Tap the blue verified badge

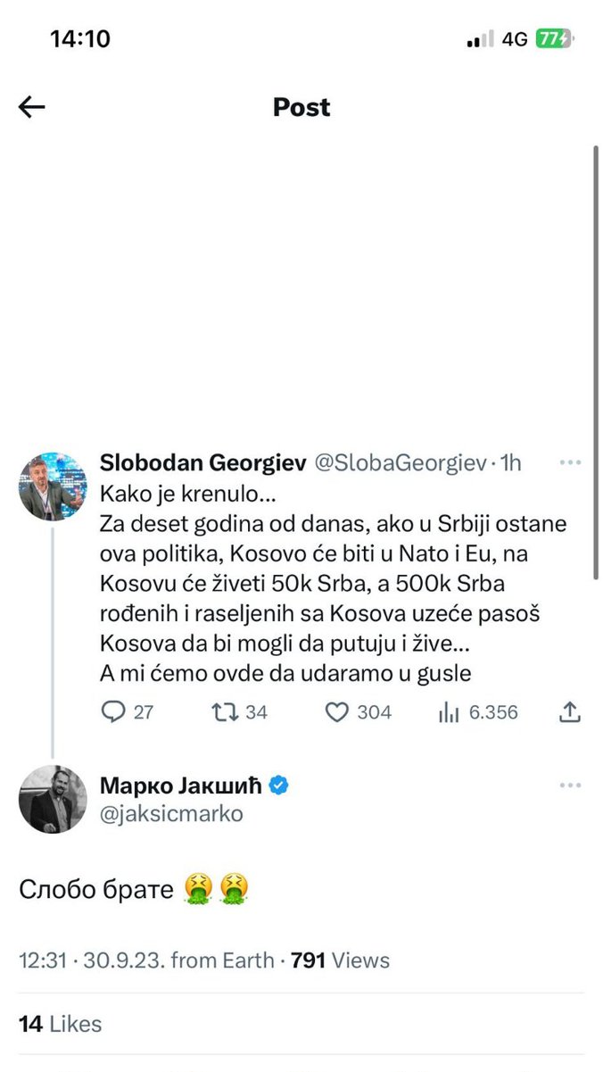[279, 785]
